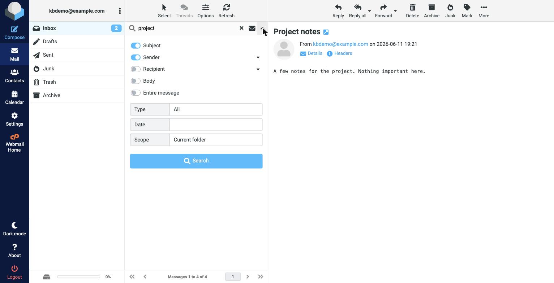Open the Archive folder

[x=77, y=95]
